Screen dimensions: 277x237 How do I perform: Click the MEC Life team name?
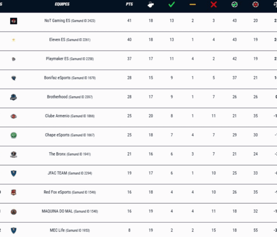pos(57,230)
